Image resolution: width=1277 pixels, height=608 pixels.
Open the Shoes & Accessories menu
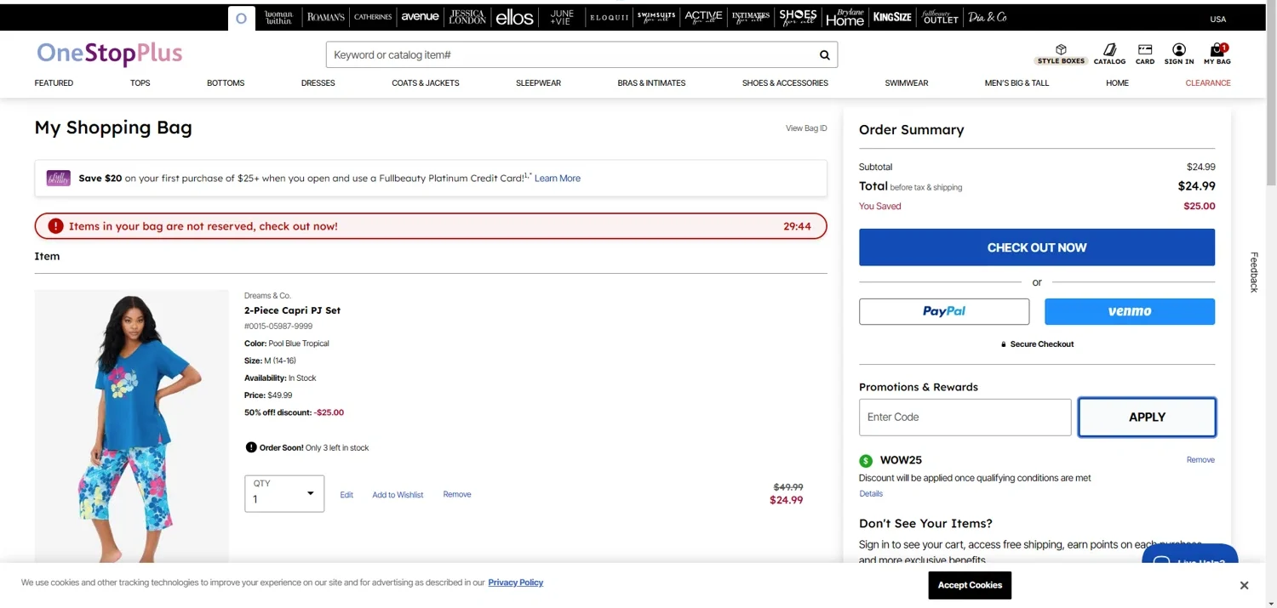click(x=785, y=83)
